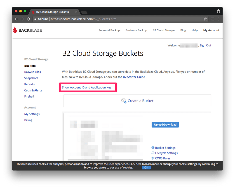The width and height of the screenshot is (235, 188).
Task: Click the incognito icon in title bar
Action: click(x=218, y=11)
